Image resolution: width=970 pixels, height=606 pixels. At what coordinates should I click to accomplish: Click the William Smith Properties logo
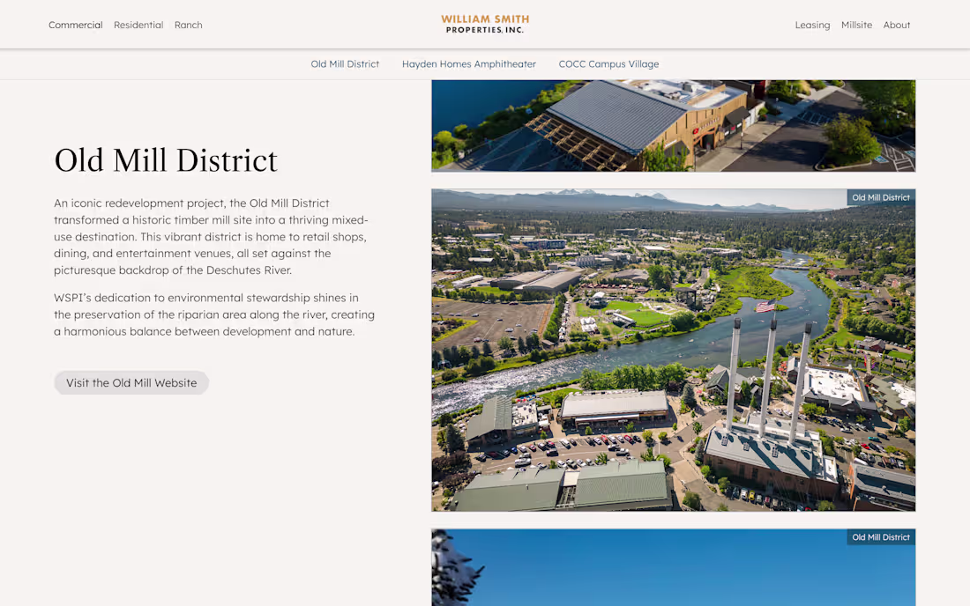[x=484, y=24]
